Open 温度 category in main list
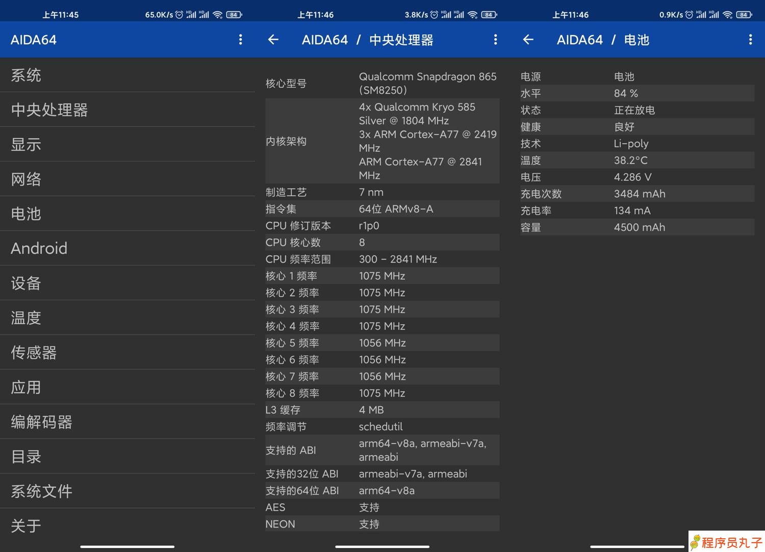Image resolution: width=765 pixels, height=552 pixels. (x=127, y=318)
